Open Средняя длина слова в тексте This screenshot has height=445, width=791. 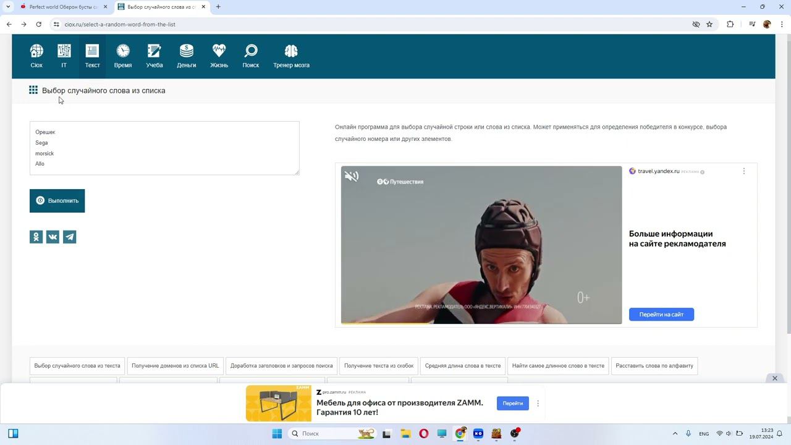(463, 366)
